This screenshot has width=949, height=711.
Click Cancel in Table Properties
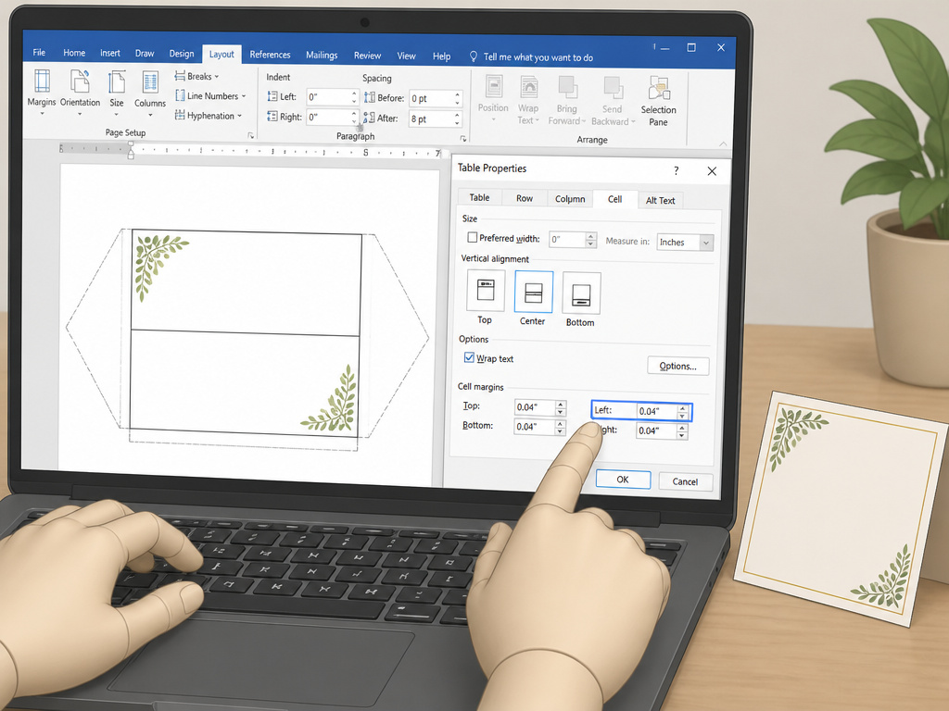coord(685,481)
